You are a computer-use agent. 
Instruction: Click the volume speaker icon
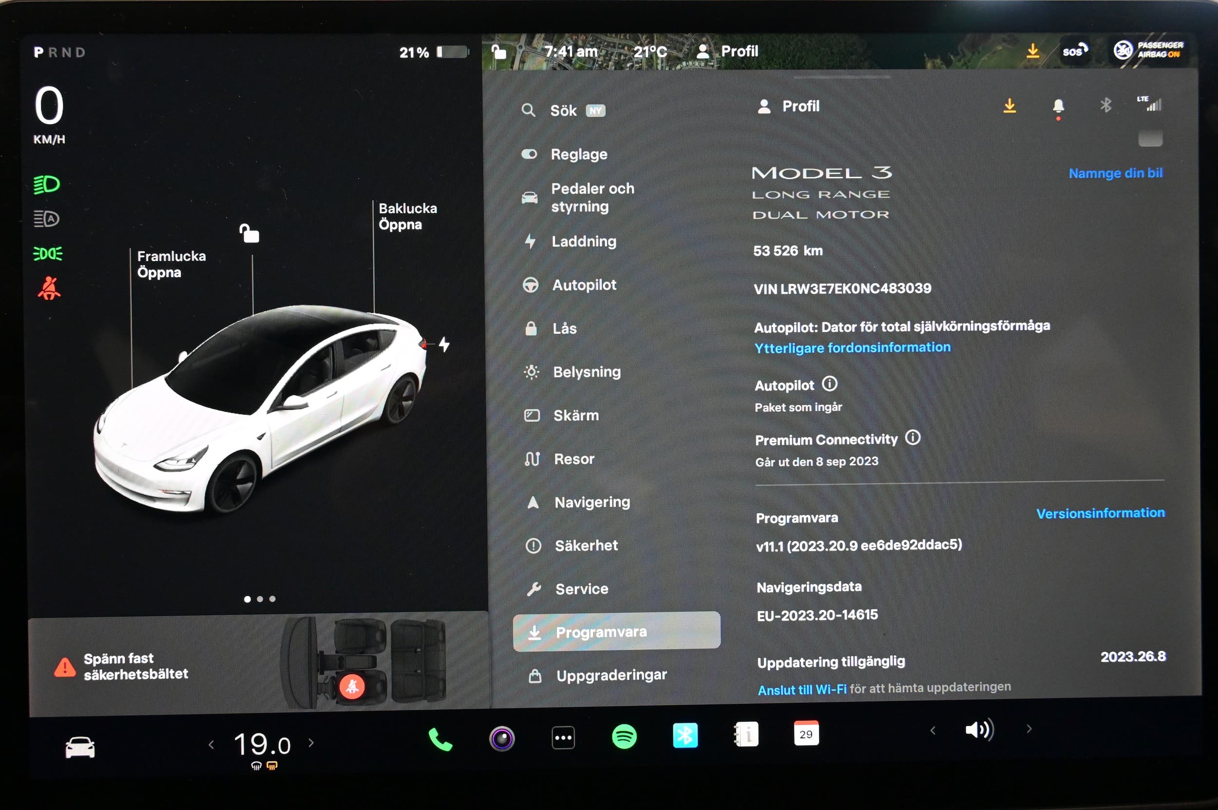coord(980,730)
